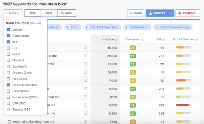The height and width of the screenshot is (124, 204).
Task: Switch to the SEO tab
Action: coord(49,13)
